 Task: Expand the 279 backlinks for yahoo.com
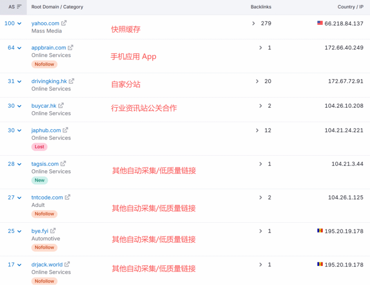click(x=253, y=23)
